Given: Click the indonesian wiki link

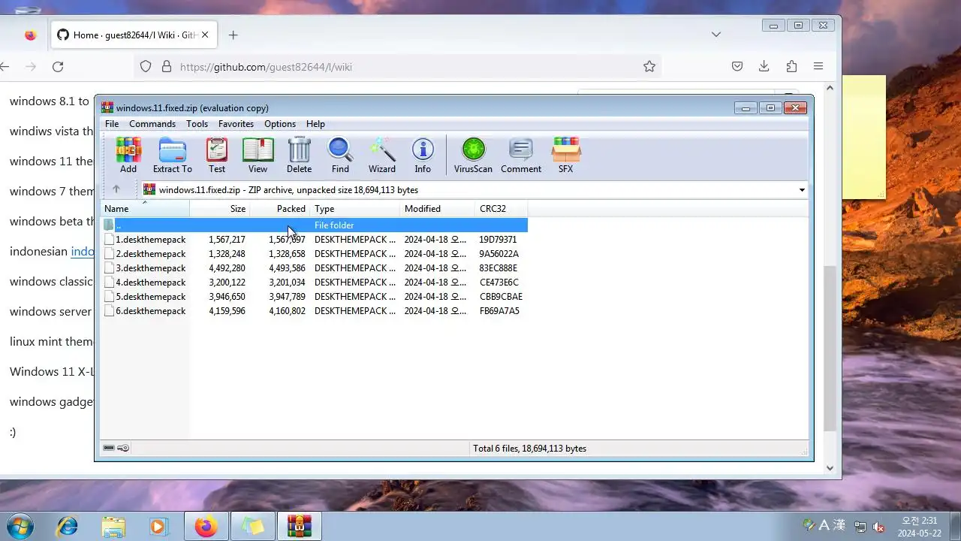Looking at the screenshot, I should click(x=82, y=252).
